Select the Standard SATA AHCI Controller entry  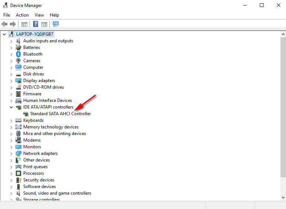[x=61, y=114]
